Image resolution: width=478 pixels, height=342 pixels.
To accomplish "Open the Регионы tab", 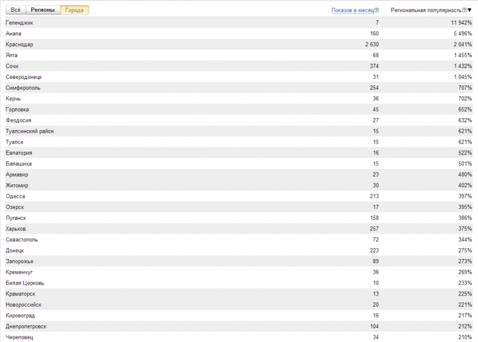I will [42, 10].
